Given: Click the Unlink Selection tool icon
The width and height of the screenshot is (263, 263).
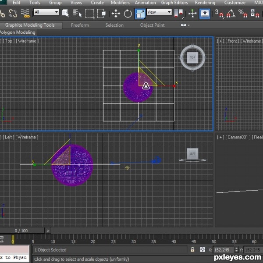Looking at the screenshot, I should (13, 13).
